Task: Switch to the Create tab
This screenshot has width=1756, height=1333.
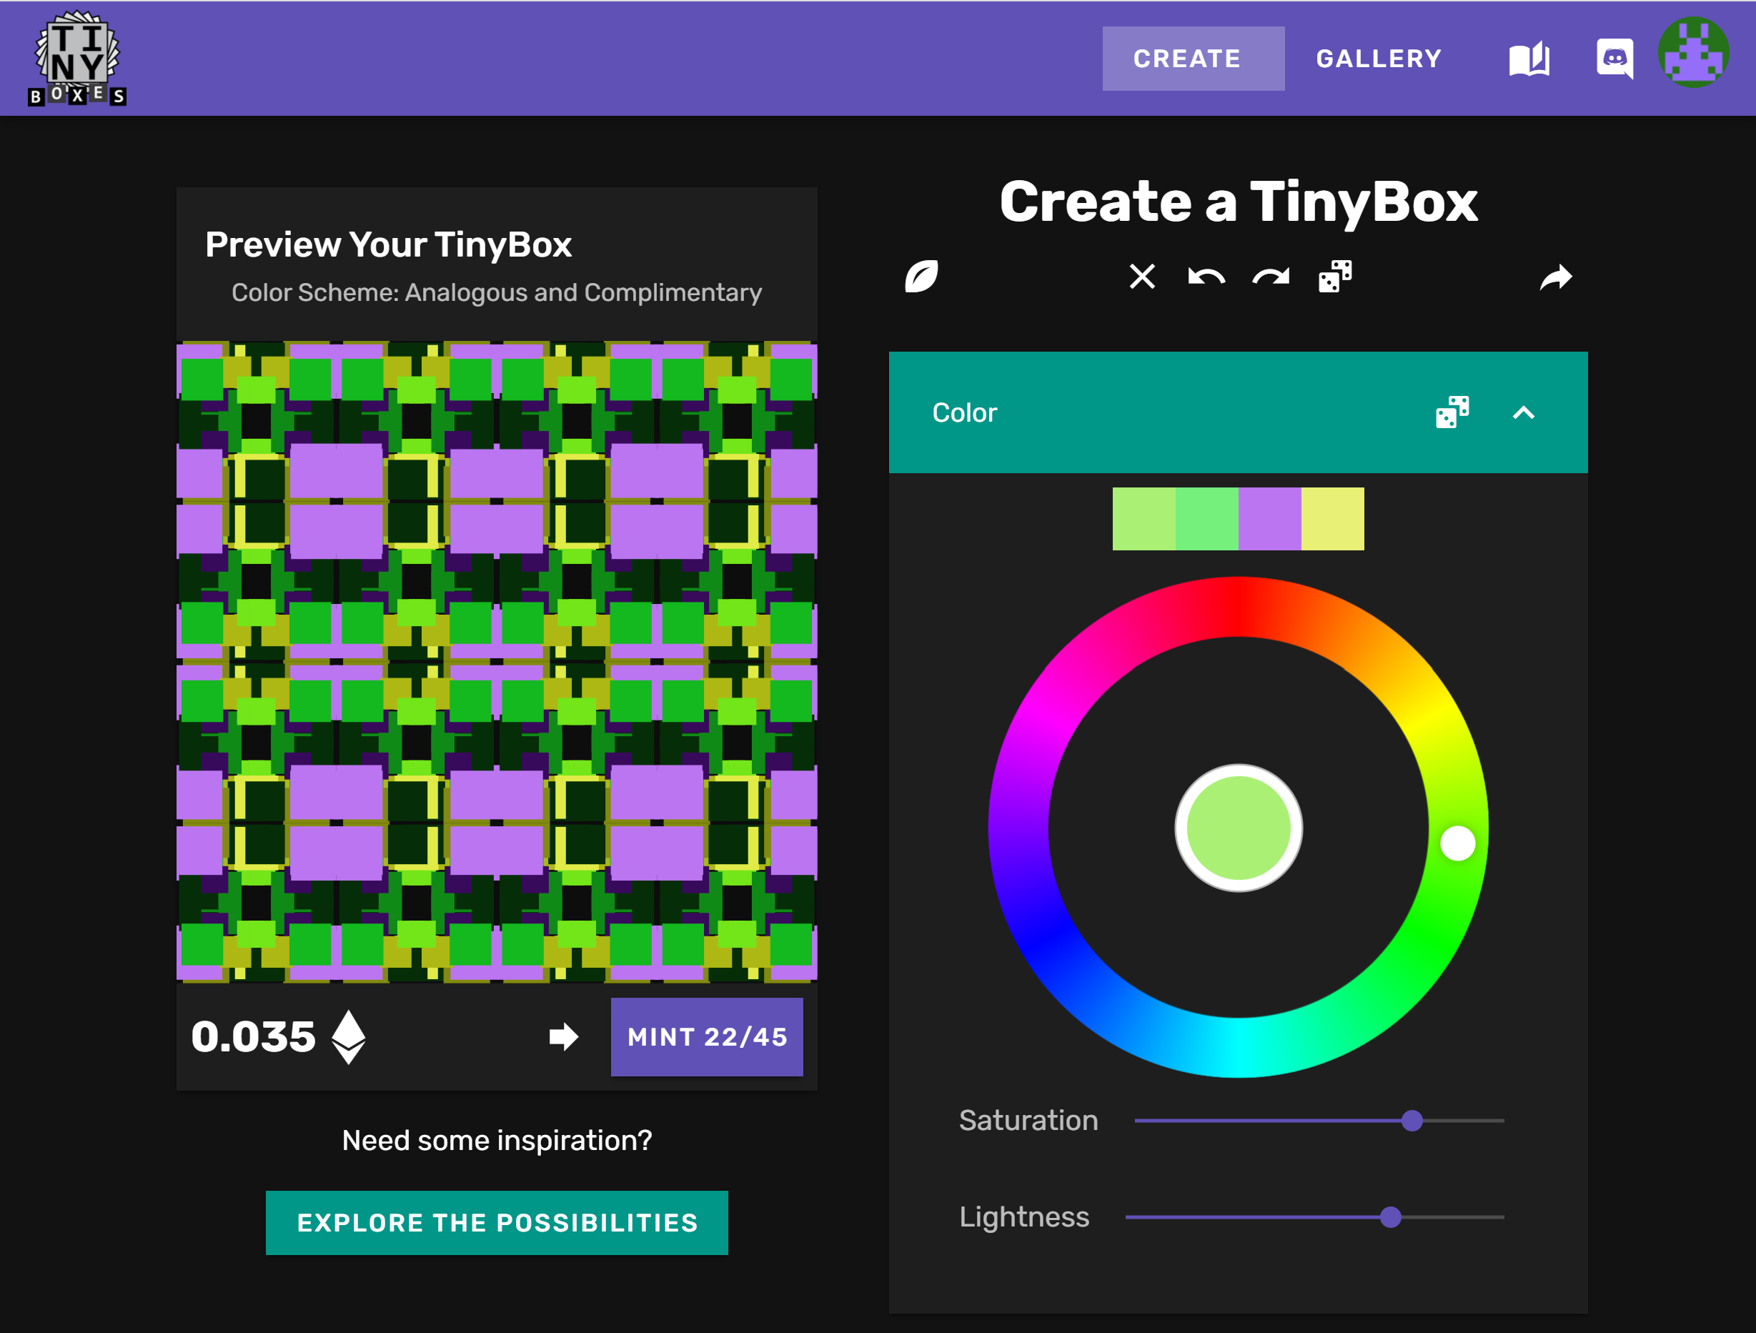Action: click(x=1192, y=59)
